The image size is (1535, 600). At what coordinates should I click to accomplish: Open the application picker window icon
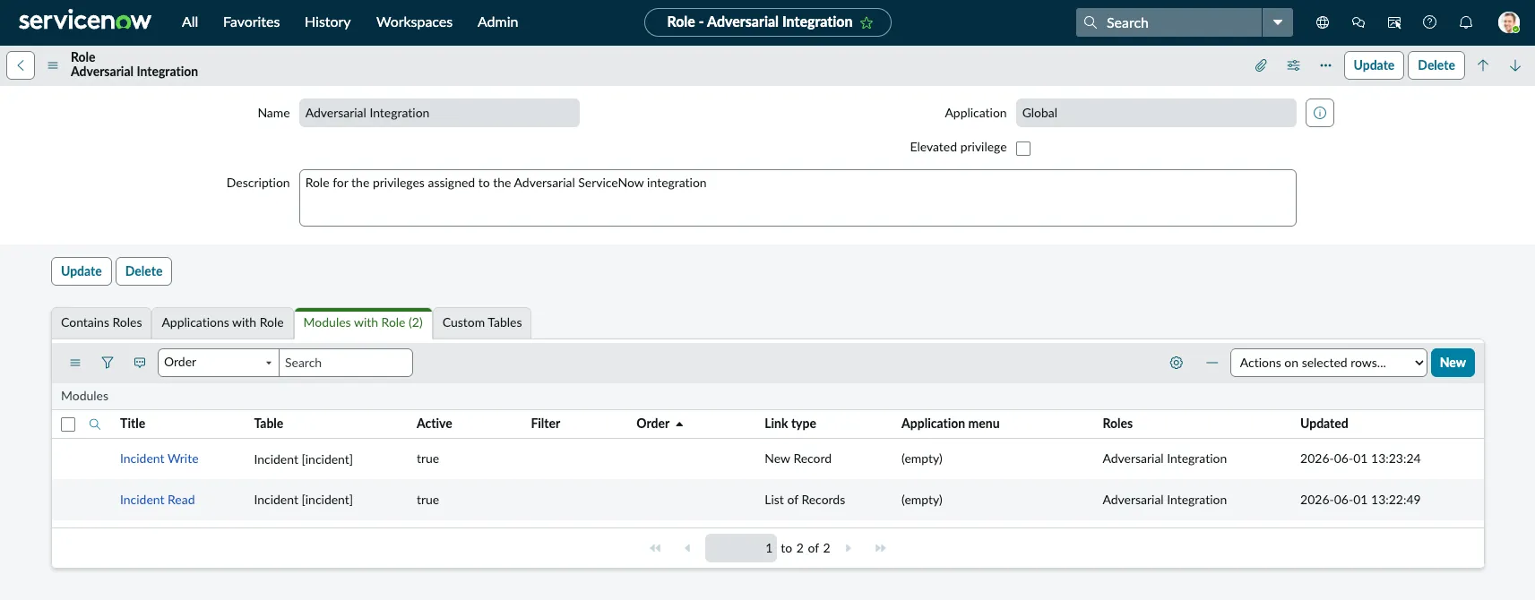[x=1394, y=22]
